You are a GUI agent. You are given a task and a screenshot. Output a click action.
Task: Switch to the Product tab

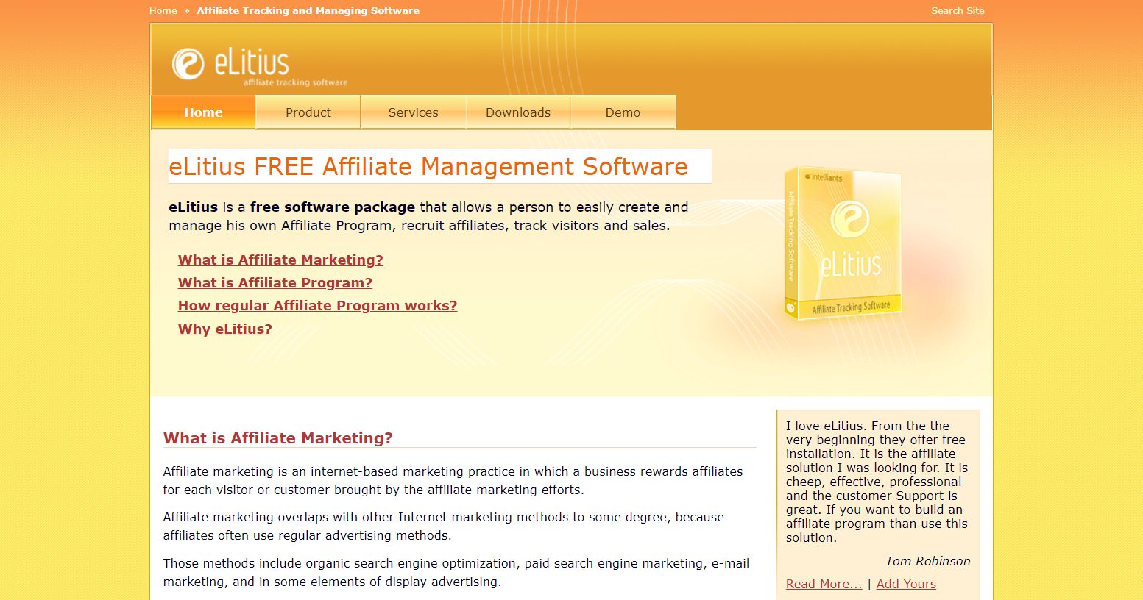tap(308, 113)
